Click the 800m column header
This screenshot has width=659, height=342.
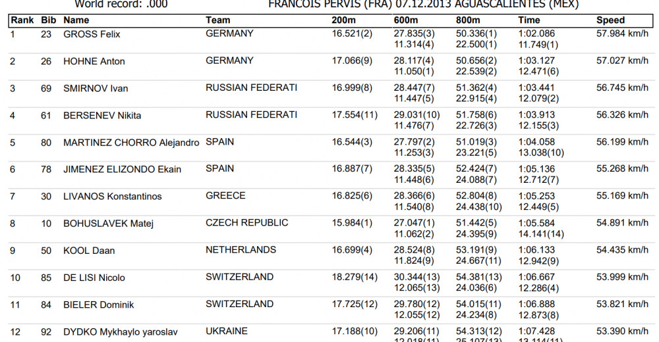pyautogui.click(x=468, y=20)
